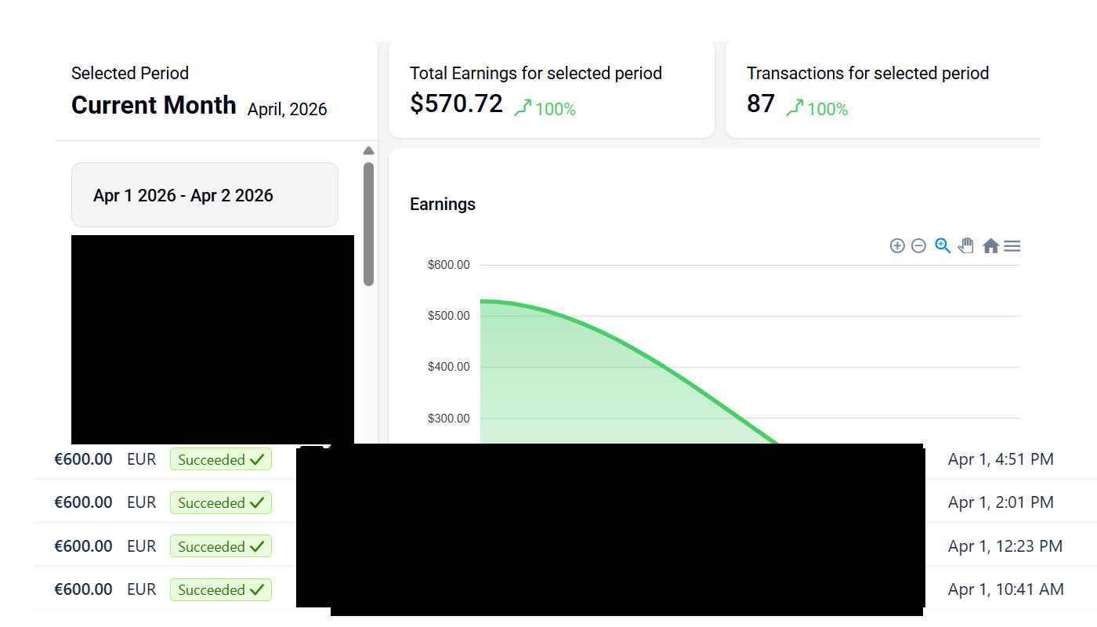Click the Succeeded badge on the 12:23 PM payment

point(220,546)
